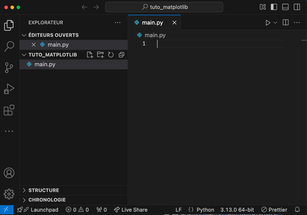
Task: Click the New File icon in explorer
Action: pyautogui.click(x=90, y=55)
